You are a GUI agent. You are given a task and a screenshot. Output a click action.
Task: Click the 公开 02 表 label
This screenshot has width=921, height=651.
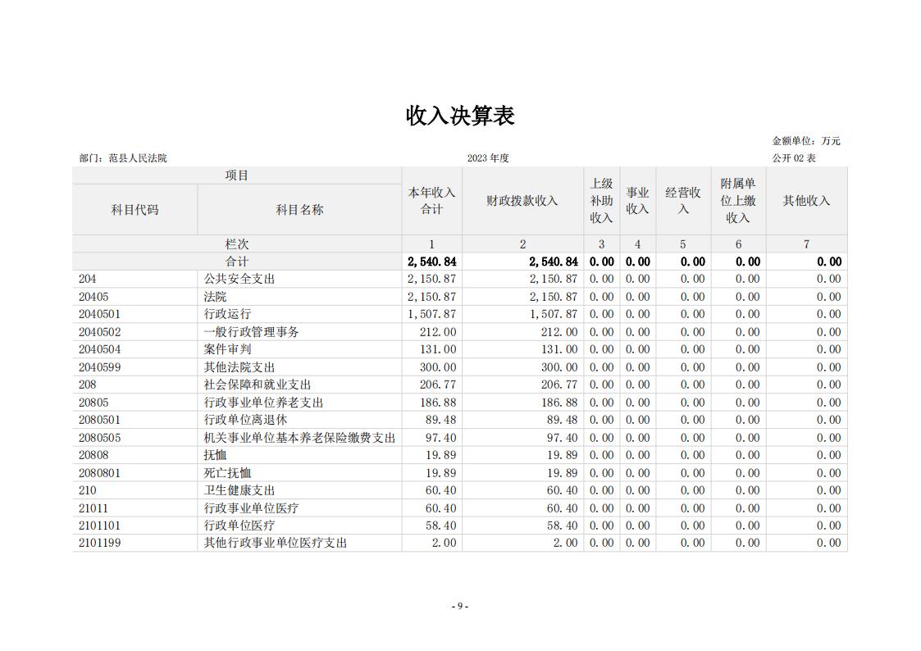click(x=794, y=158)
